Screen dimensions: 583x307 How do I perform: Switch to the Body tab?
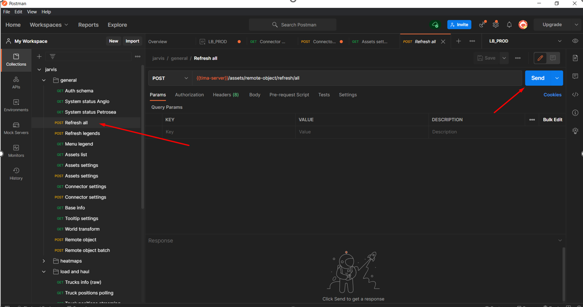coord(254,95)
